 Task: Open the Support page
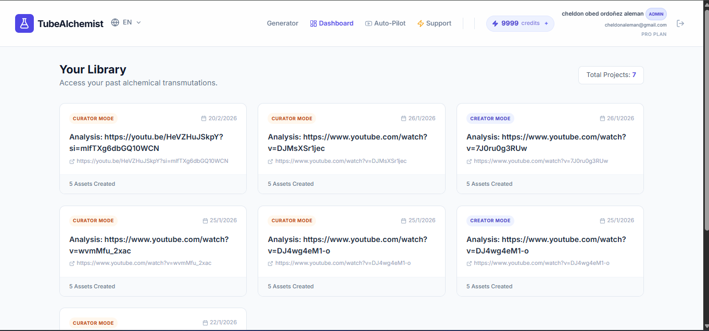tap(434, 23)
